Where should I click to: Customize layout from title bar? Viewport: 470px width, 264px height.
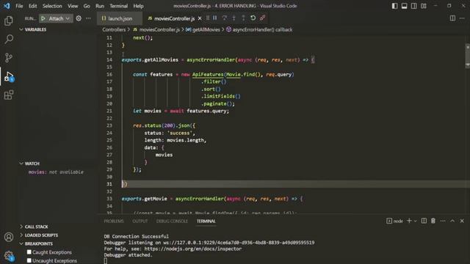(424, 6)
